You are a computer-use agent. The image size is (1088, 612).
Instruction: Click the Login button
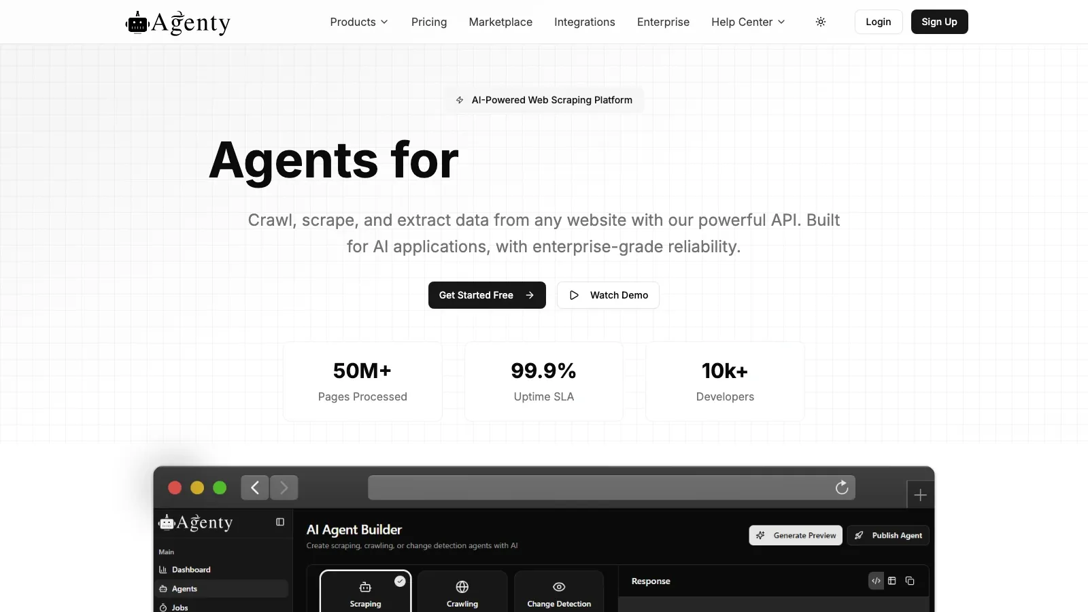(x=879, y=22)
